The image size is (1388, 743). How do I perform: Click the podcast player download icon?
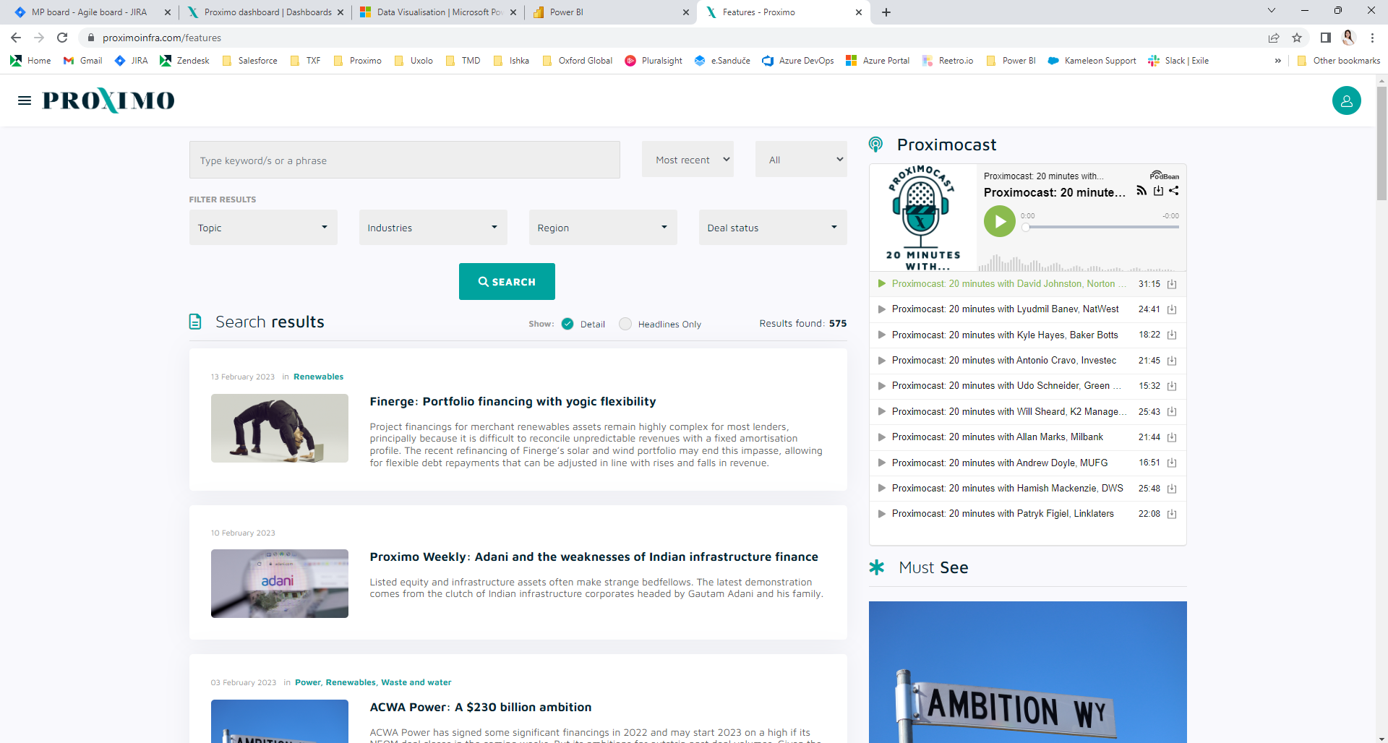click(x=1158, y=191)
